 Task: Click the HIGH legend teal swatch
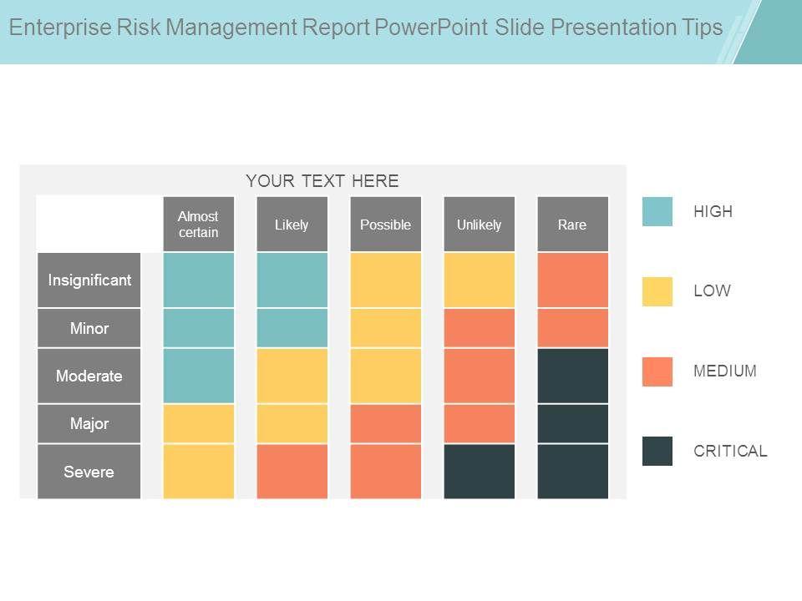[657, 211]
